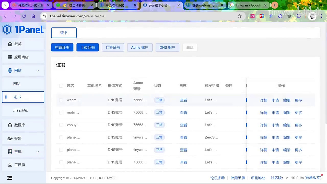This screenshot has width=327, height=184.
Task: Open the Chrome extensions puzzle icon
Action: tap(298, 16)
